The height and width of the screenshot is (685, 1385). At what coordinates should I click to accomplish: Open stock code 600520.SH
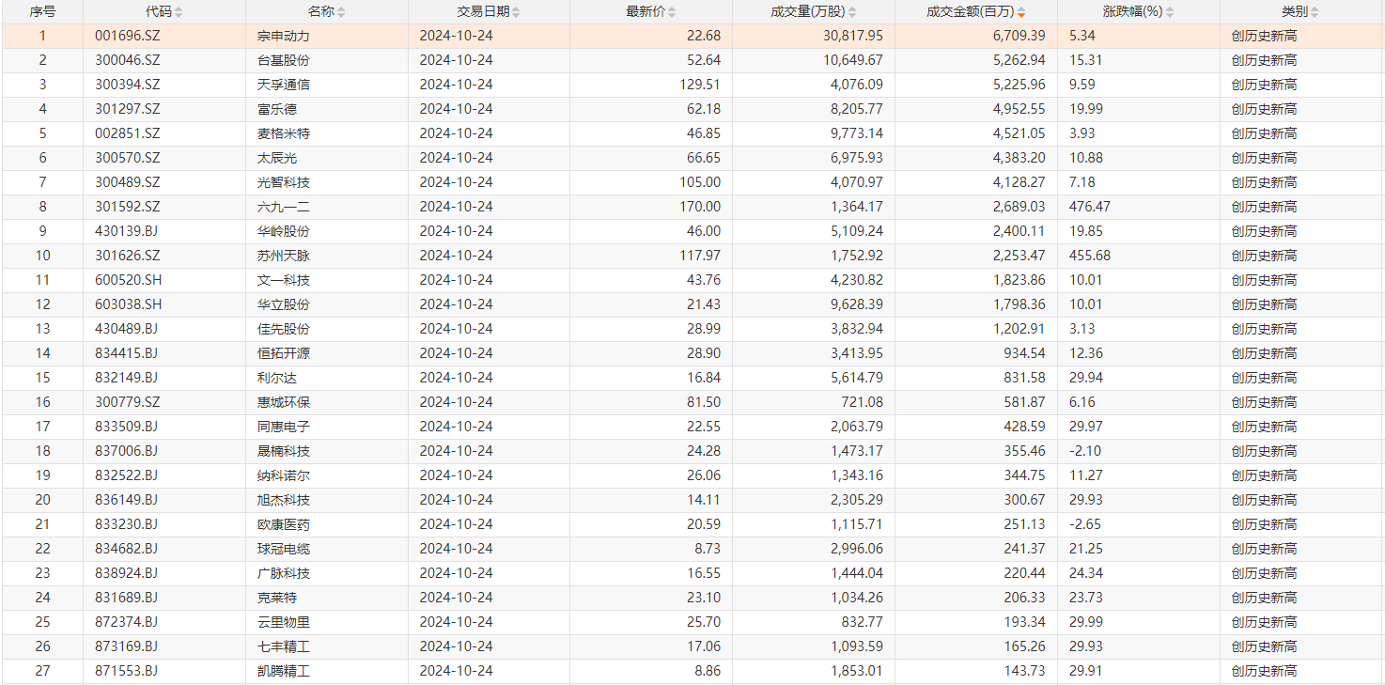[x=129, y=280]
